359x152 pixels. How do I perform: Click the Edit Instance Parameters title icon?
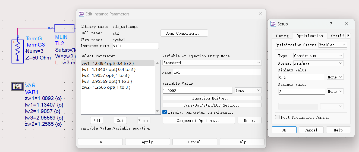tap(81, 14)
